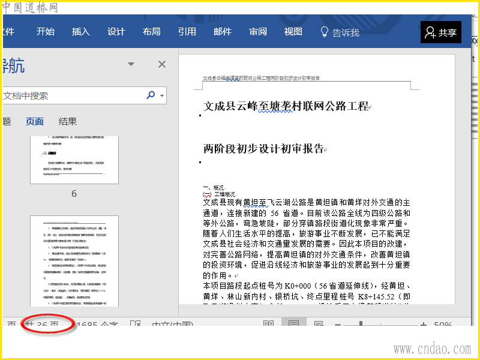
Task: Open the 插入 ribbon tab
Action: [81, 32]
